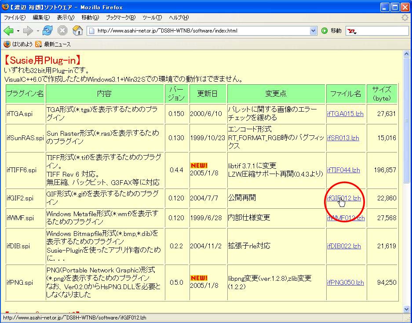Download the ifTIF044.lzh file
The height and width of the screenshot is (323, 412).
[343, 170]
